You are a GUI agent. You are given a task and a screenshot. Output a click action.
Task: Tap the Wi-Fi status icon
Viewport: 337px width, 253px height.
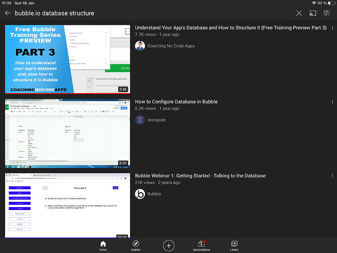(x=314, y=3)
